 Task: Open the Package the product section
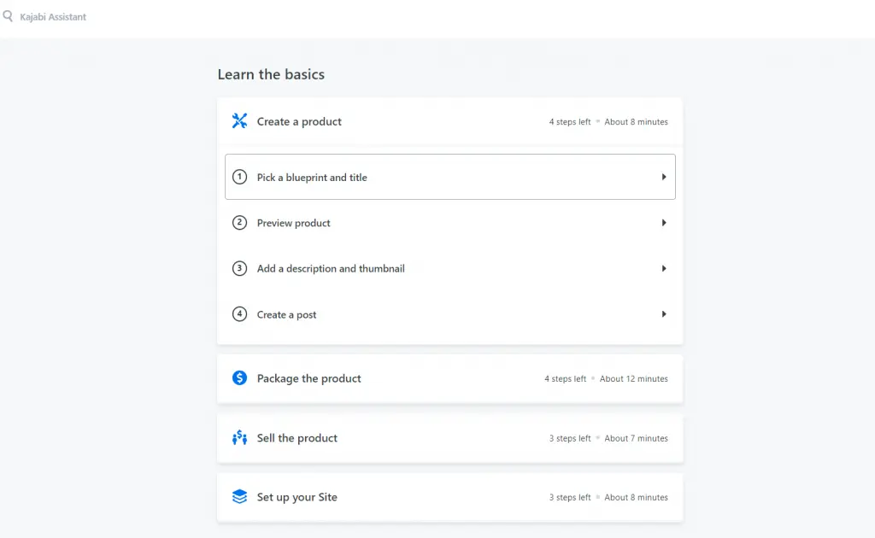coord(309,378)
